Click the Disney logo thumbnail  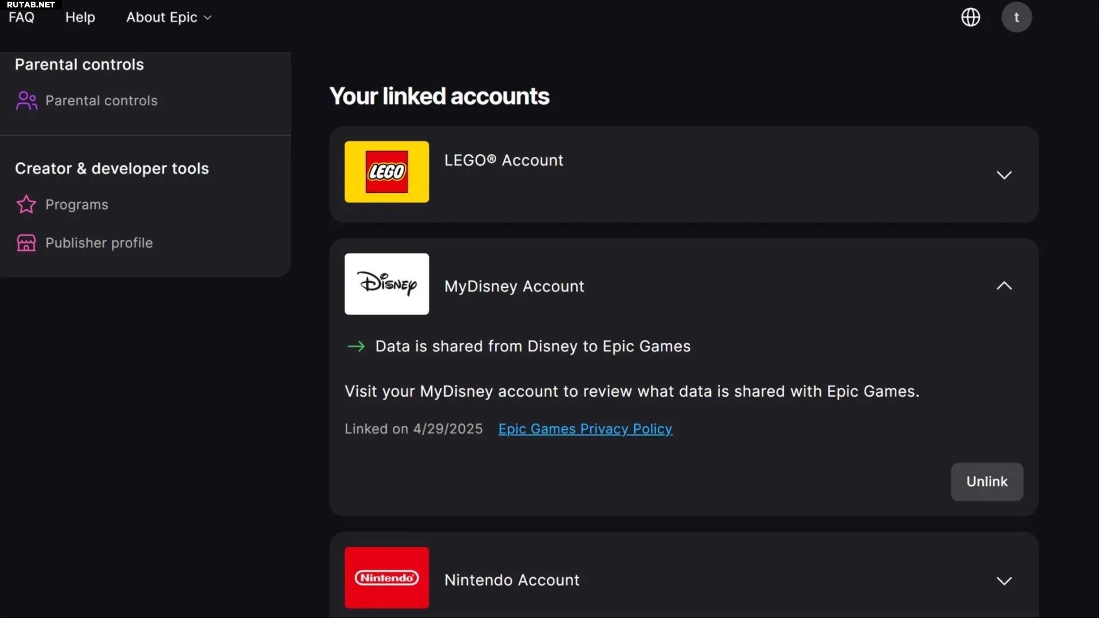386,284
